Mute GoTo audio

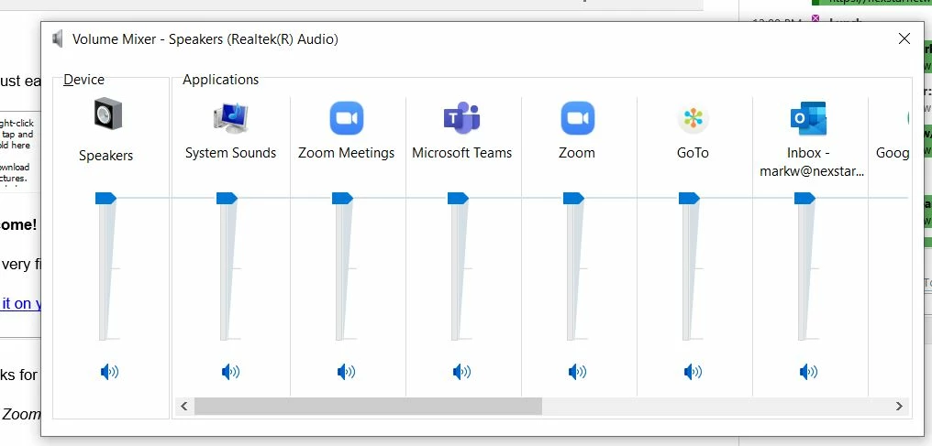point(693,372)
